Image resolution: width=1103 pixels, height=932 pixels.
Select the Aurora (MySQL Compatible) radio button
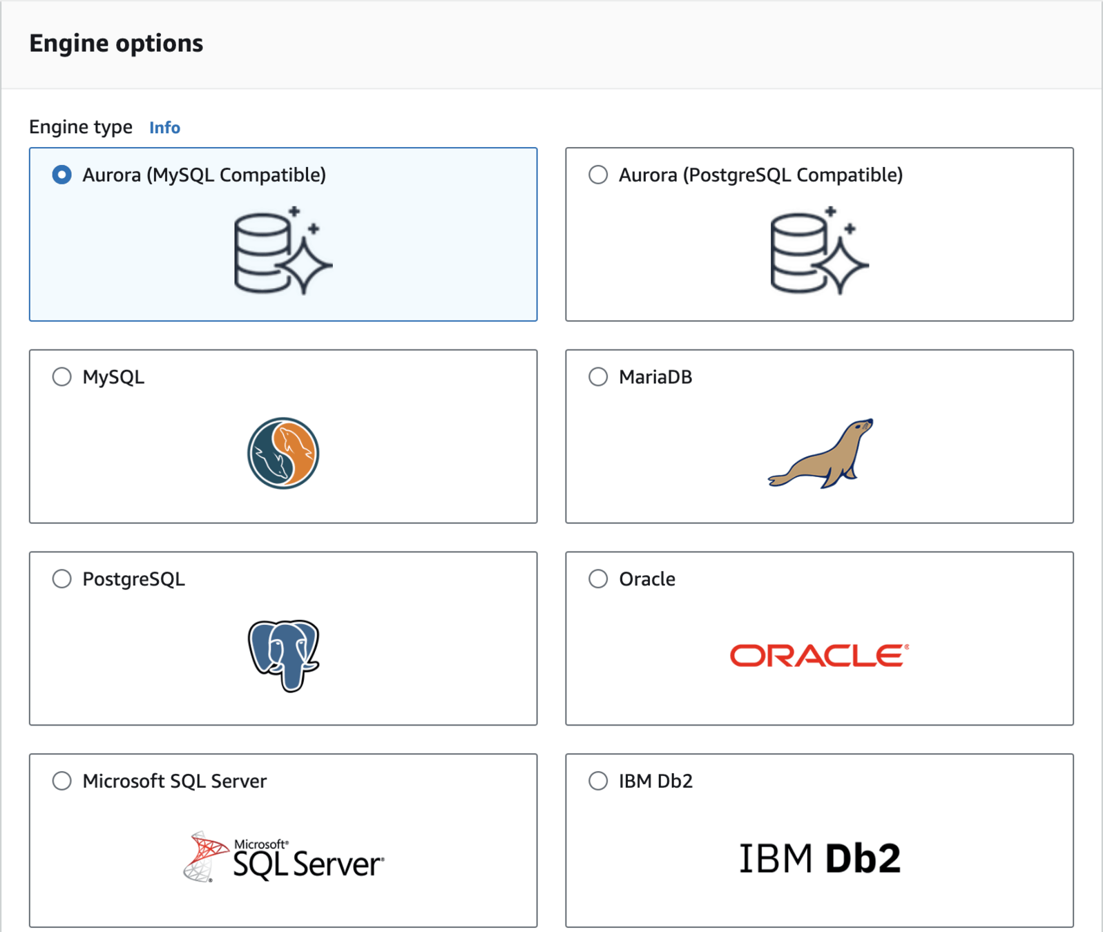(62, 175)
